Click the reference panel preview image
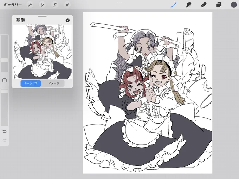This screenshot has height=179, width=239. [43, 52]
